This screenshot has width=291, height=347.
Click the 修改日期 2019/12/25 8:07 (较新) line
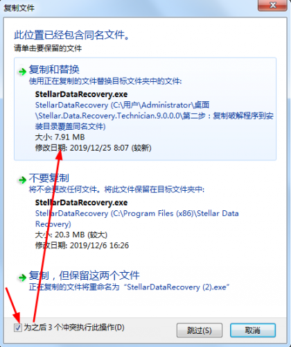(x=94, y=148)
